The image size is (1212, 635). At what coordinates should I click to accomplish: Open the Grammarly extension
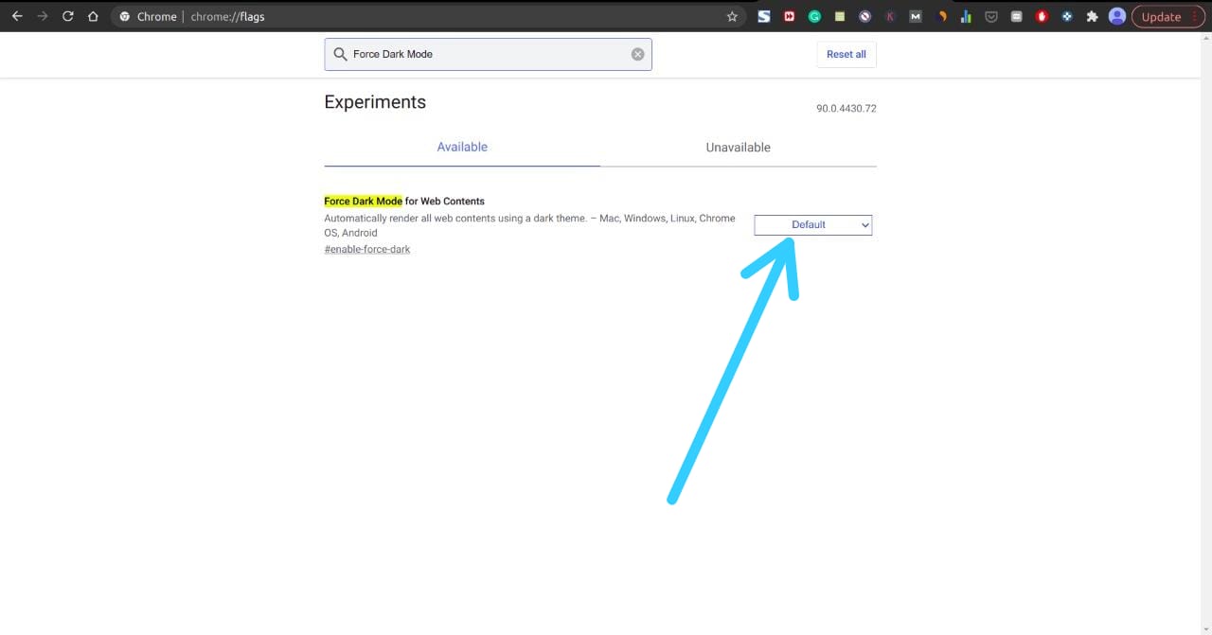tap(814, 16)
